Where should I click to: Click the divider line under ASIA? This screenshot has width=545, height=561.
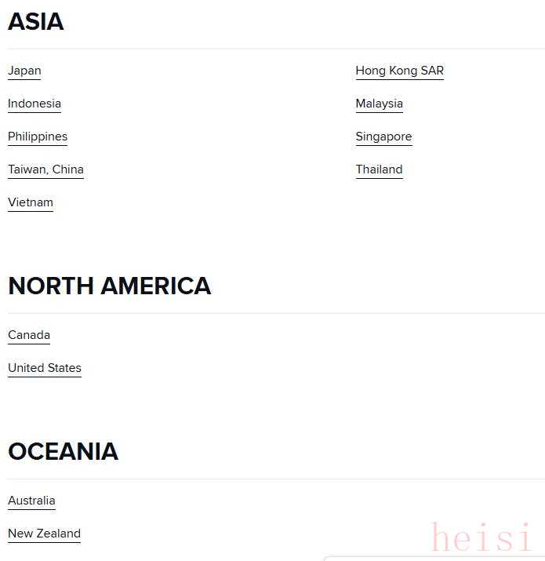(276, 49)
